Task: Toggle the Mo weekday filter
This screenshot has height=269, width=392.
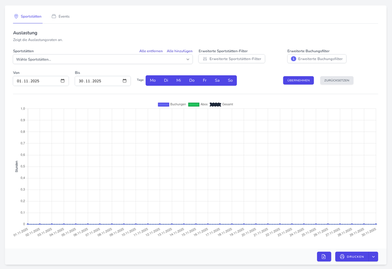Action: coord(153,80)
